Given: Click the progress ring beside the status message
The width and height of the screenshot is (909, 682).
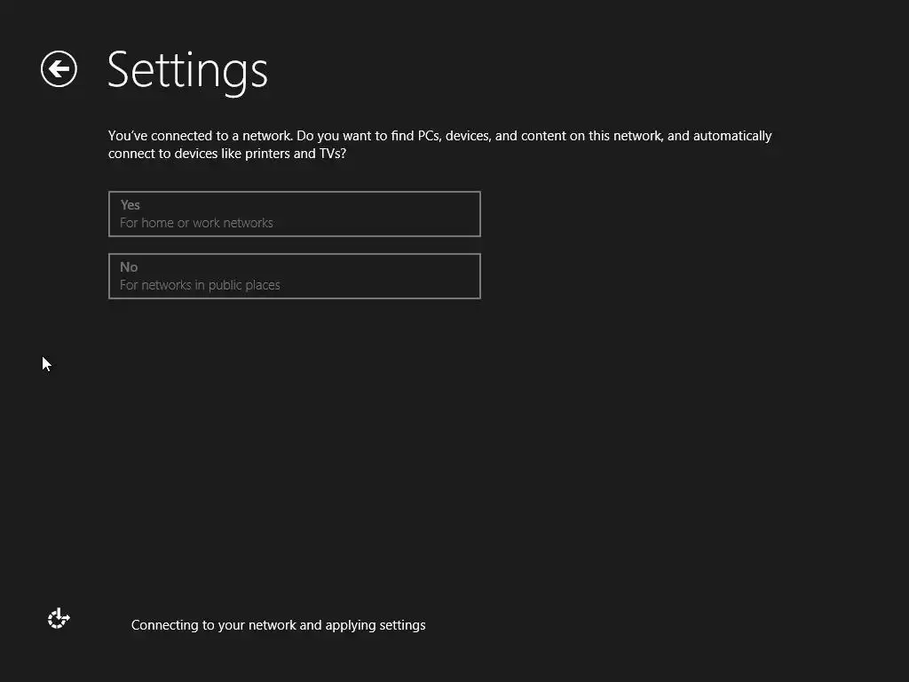Looking at the screenshot, I should (x=59, y=619).
